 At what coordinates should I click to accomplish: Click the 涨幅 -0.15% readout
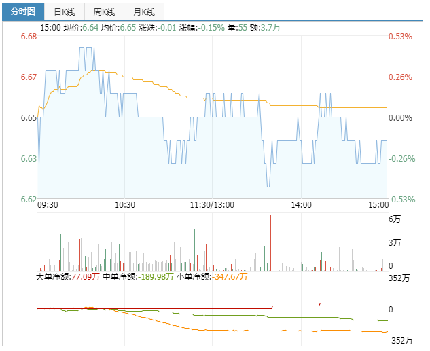[193, 28]
